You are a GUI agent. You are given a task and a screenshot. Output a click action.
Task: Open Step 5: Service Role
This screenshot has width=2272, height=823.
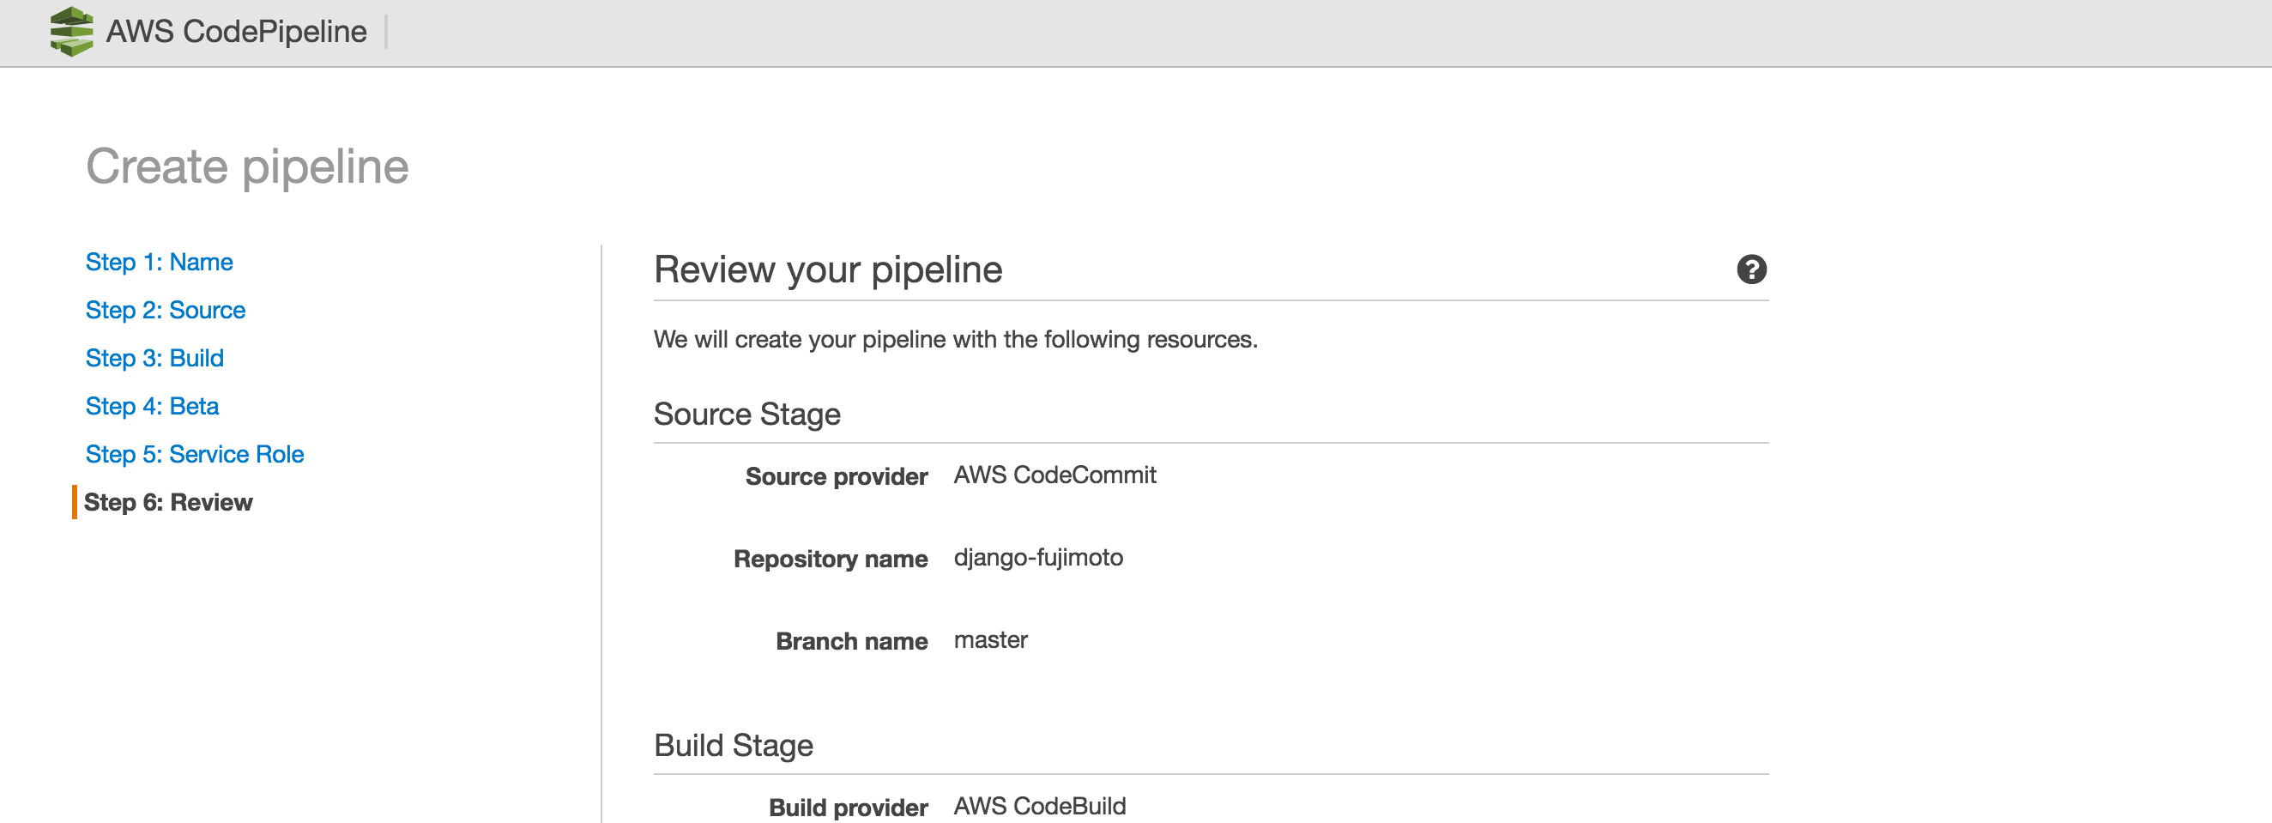click(195, 454)
